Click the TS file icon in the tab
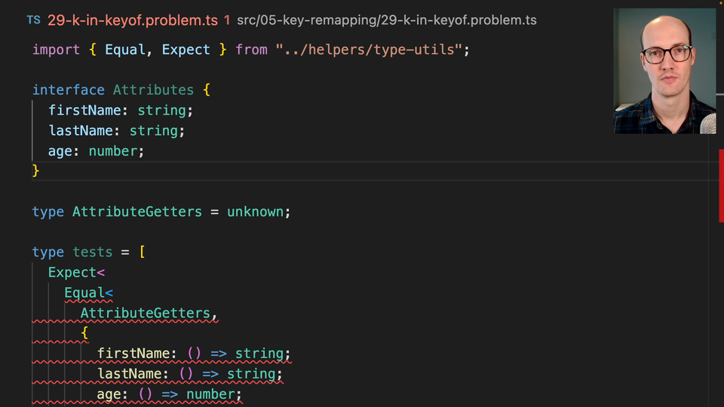Viewport: 724px width, 407px height. click(x=33, y=20)
